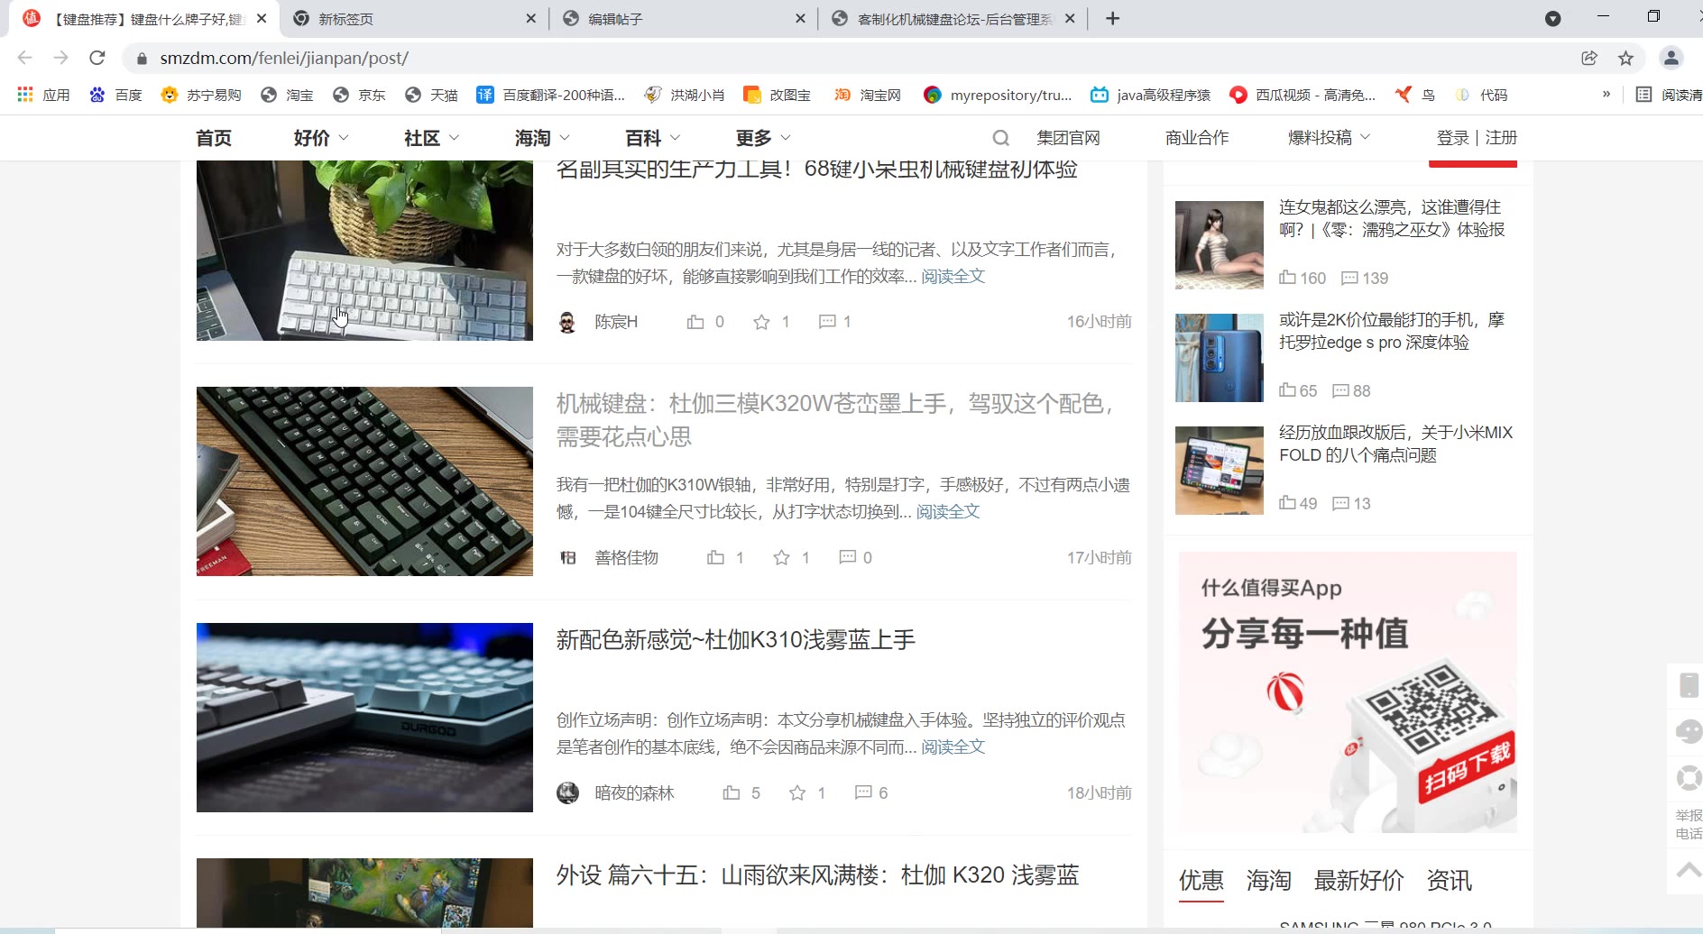
Task: Open the 百度 bookmark
Action: coord(115,95)
